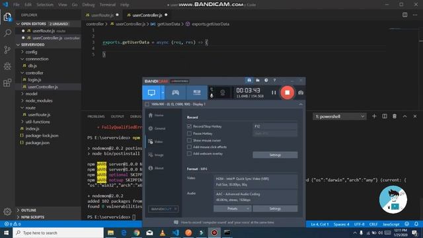Open Bandicam screen mode dropdown arrow

coord(163,93)
